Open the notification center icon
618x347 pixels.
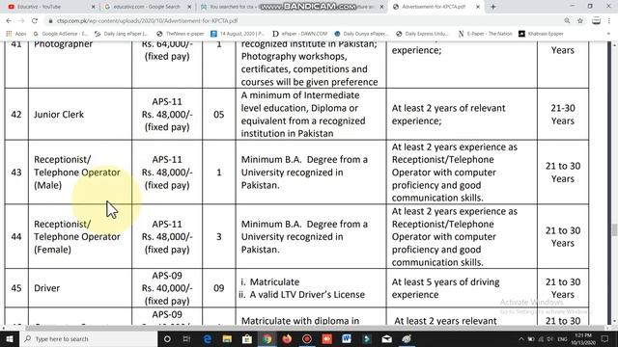pyautogui.click(x=605, y=338)
